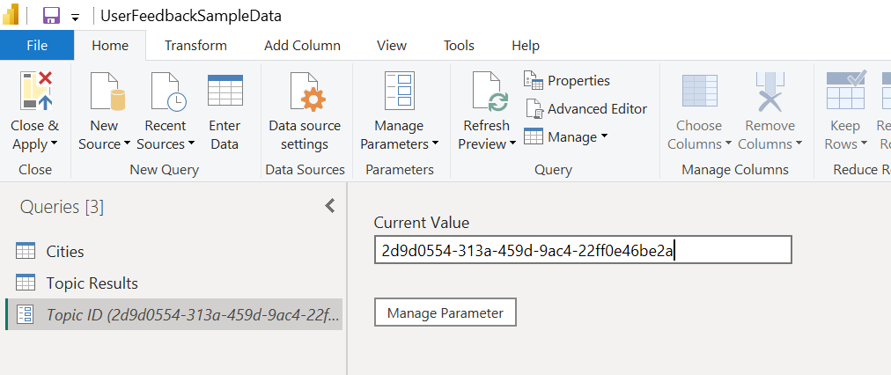
Task: Switch to the Home tab
Action: coord(110,46)
